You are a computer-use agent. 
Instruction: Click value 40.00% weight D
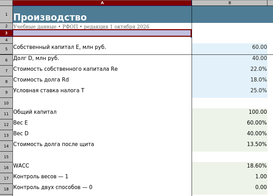coord(230,135)
